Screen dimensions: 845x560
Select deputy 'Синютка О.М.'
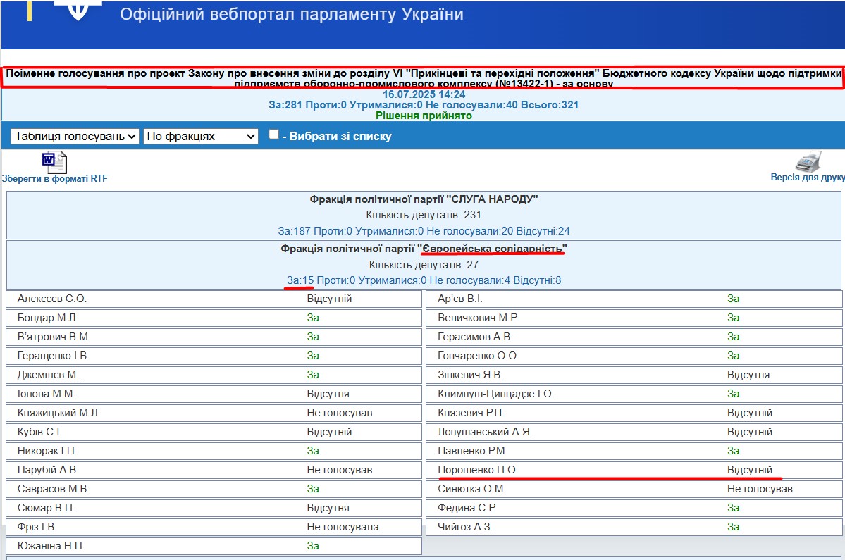click(x=471, y=489)
